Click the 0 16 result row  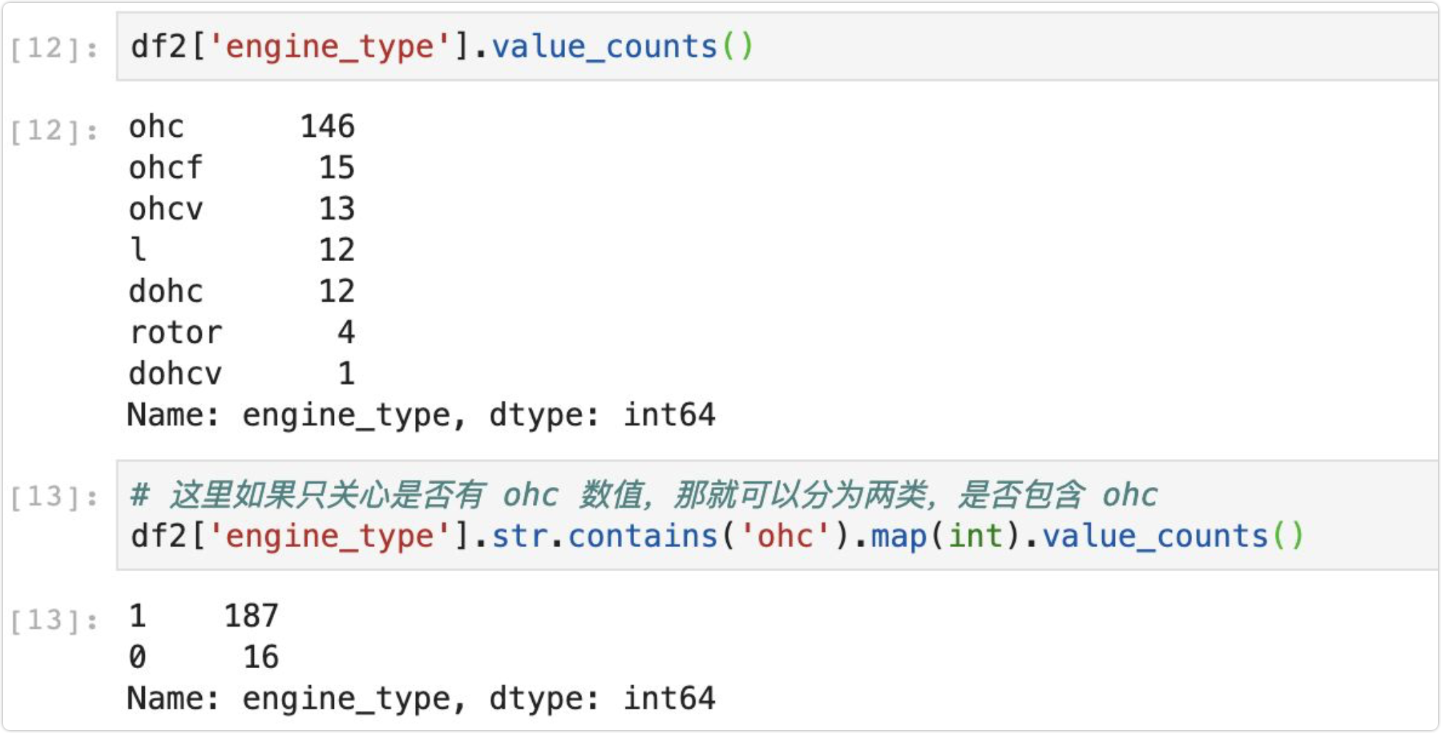[203, 657]
